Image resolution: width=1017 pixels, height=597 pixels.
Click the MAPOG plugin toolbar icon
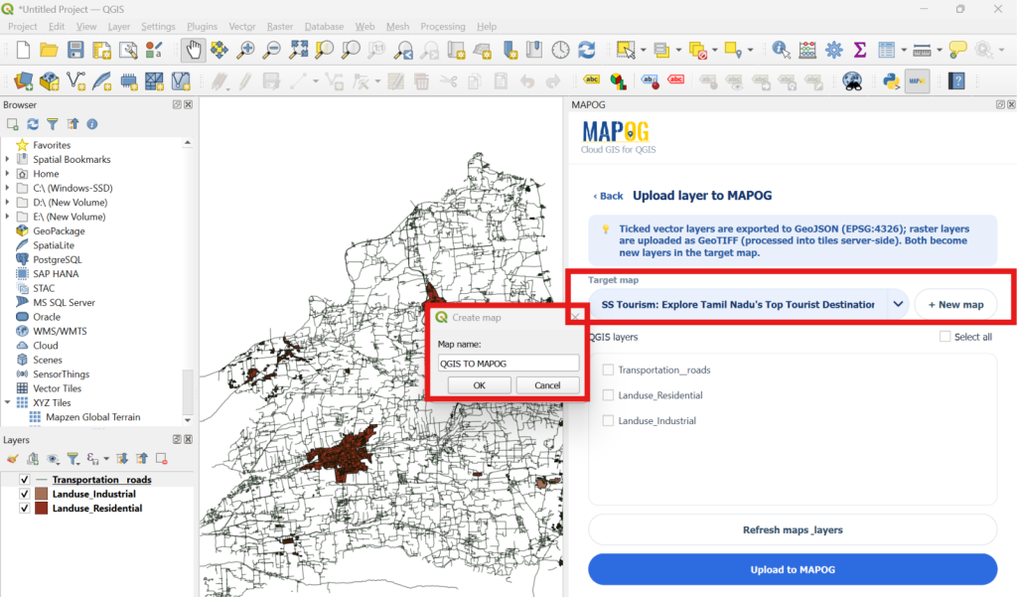point(917,81)
